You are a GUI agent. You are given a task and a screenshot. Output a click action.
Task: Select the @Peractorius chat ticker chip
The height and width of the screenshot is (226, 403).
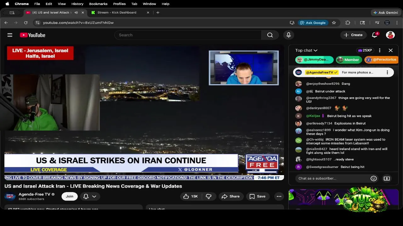point(381,60)
